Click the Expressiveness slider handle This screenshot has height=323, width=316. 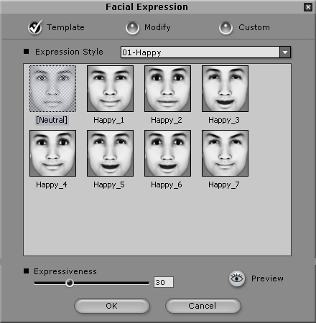click(x=70, y=283)
